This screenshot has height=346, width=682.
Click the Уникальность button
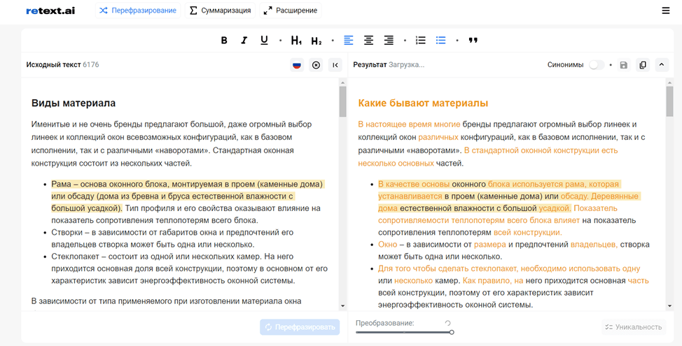point(634,327)
